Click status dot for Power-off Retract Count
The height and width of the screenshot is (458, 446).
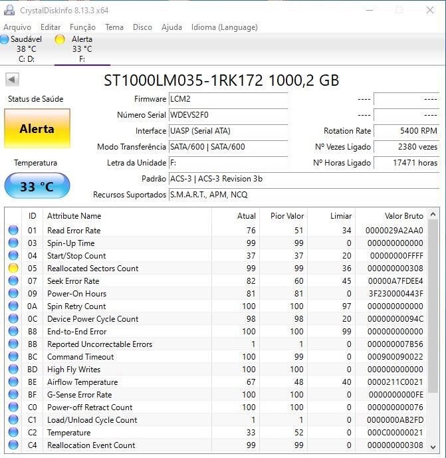[x=13, y=407]
